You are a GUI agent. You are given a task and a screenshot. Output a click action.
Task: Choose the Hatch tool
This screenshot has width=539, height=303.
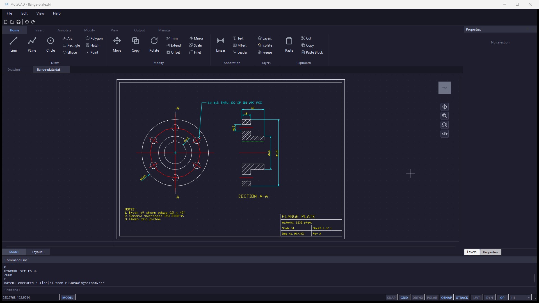click(x=93, y=45)
